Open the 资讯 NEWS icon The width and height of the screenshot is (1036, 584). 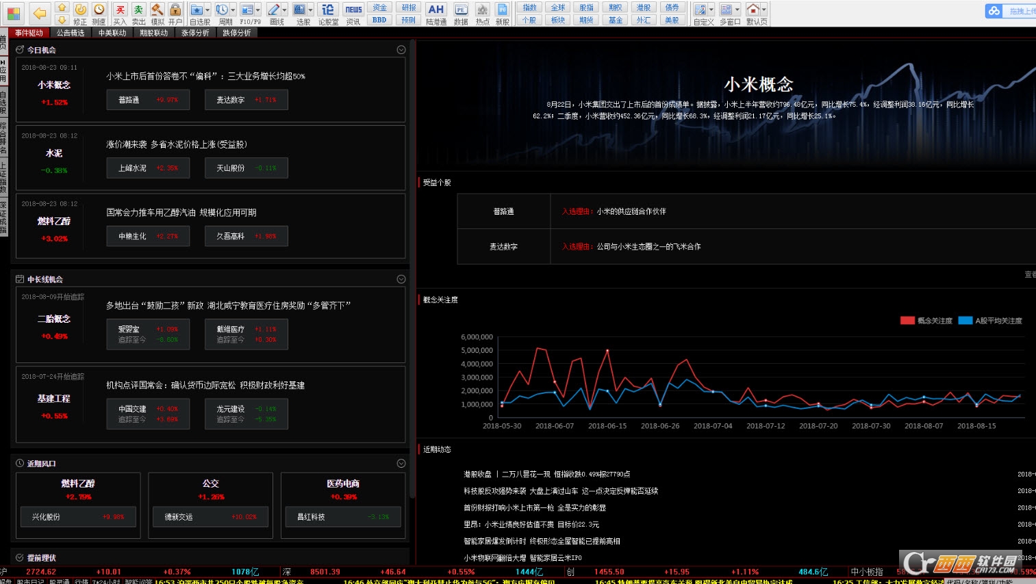[x=353, y=10]
